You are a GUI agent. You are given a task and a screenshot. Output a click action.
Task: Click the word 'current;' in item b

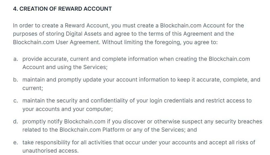point(33,88)
